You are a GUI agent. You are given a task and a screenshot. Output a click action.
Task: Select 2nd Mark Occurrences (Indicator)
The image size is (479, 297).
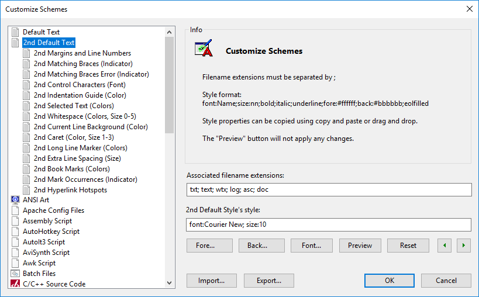coord(85,179)
